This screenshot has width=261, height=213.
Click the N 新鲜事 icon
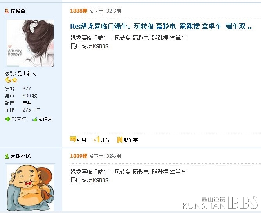[x=120, y=139]
